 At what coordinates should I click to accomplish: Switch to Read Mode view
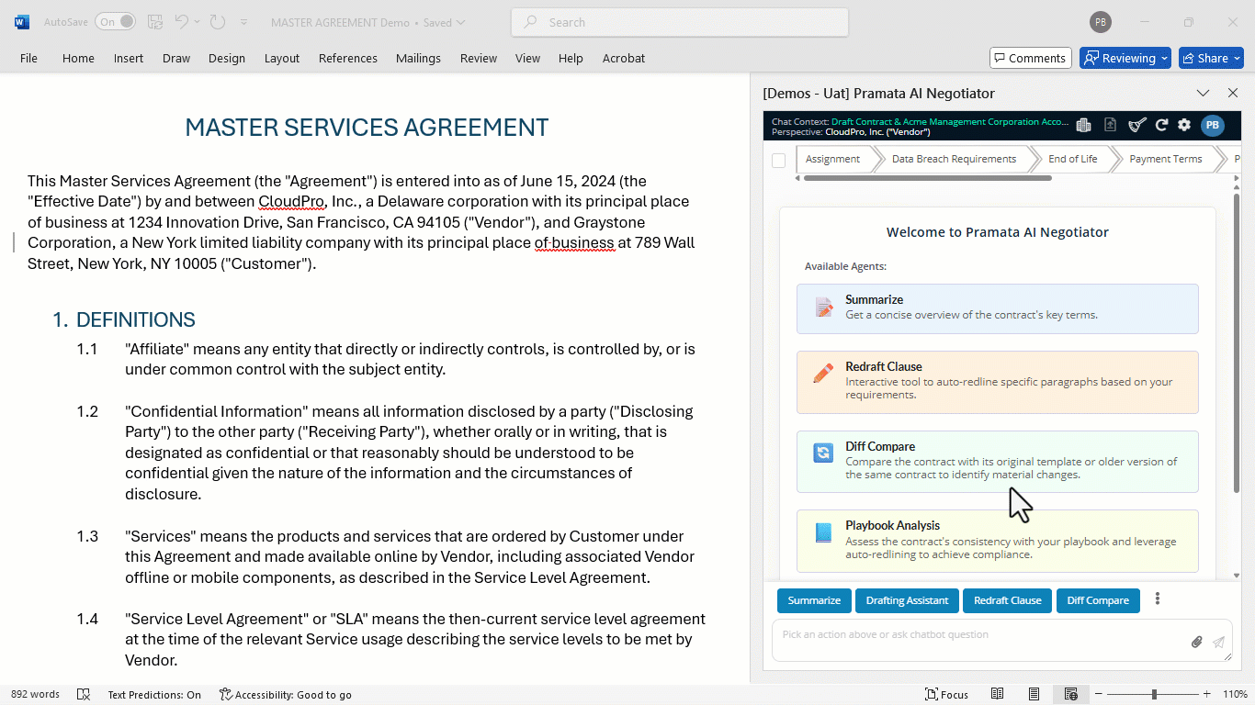click(998, 695)
